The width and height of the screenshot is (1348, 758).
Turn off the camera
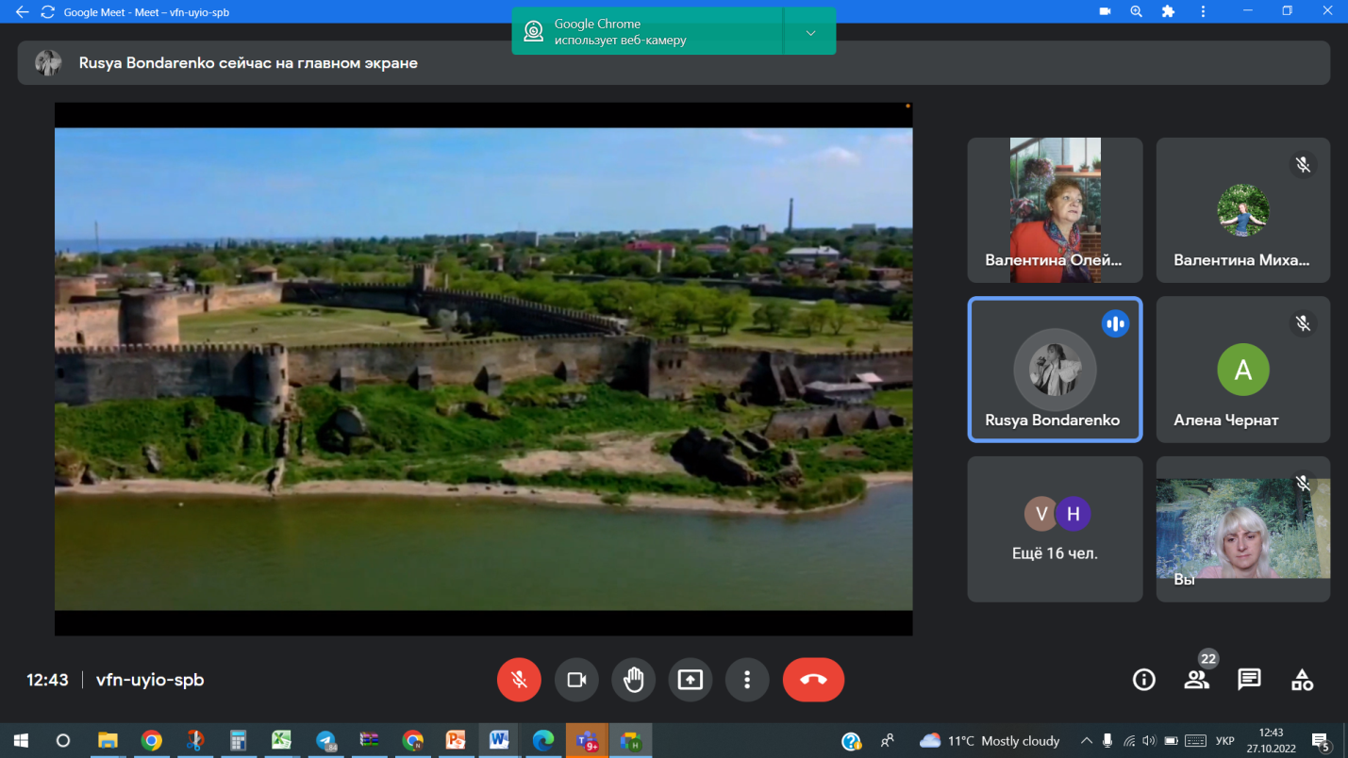click(576, 680)
